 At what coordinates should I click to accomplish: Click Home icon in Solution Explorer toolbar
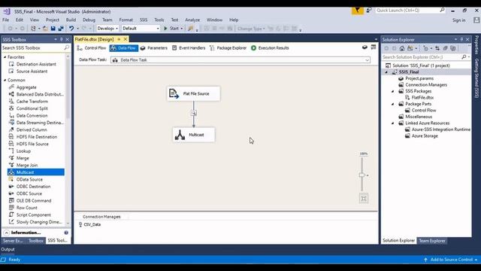click(402, 48)
